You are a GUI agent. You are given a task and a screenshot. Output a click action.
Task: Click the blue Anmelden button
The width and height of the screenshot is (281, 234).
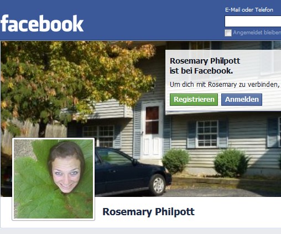(242, 100)
